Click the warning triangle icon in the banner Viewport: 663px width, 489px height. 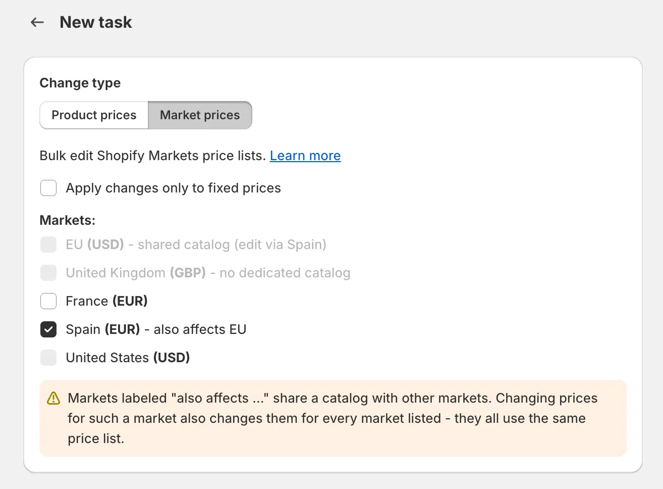pyautogui.click(x=53, y=399)
